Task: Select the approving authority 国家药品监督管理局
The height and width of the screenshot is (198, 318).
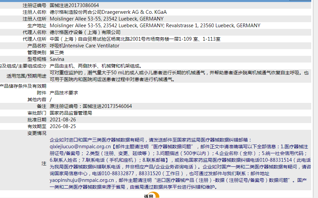Action: (x=71, y=113)
